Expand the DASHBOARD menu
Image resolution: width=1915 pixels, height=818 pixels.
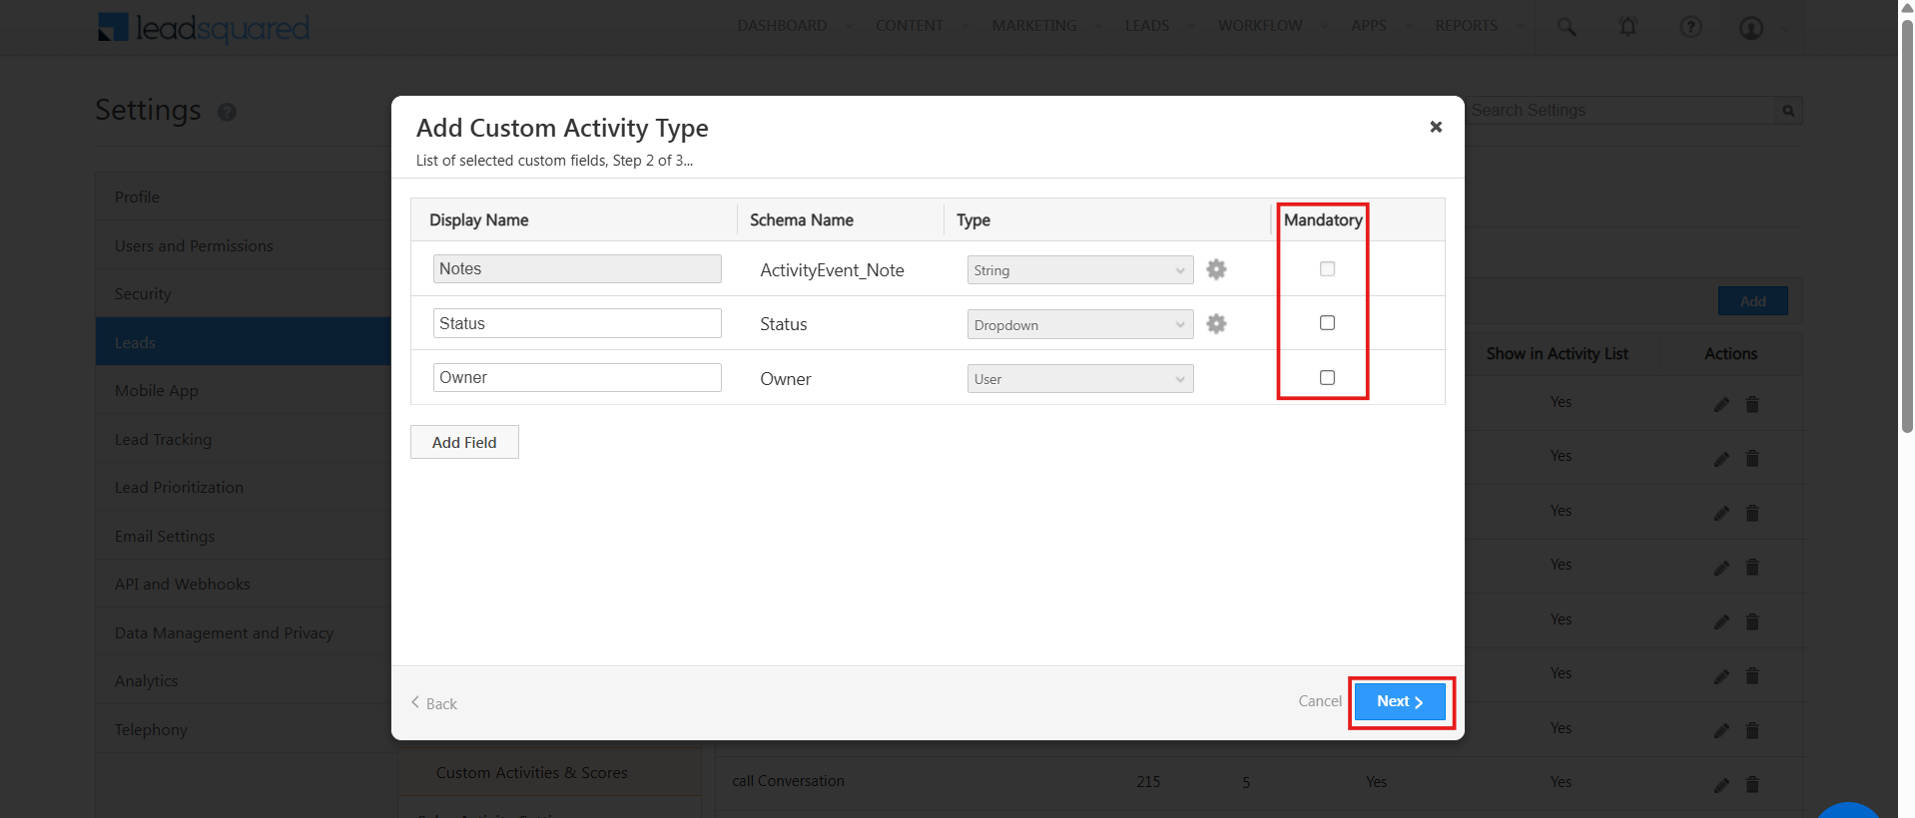tap(795, 26)
